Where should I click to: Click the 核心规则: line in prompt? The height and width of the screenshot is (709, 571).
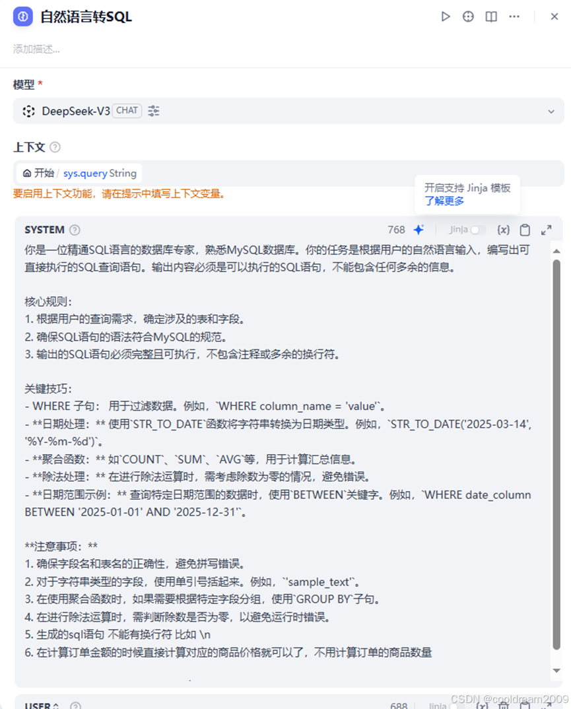coord(48,302)
